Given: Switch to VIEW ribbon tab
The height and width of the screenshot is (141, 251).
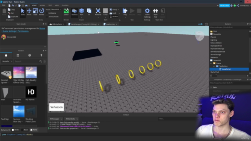Looking at the screenshot, I should (56, 5).
